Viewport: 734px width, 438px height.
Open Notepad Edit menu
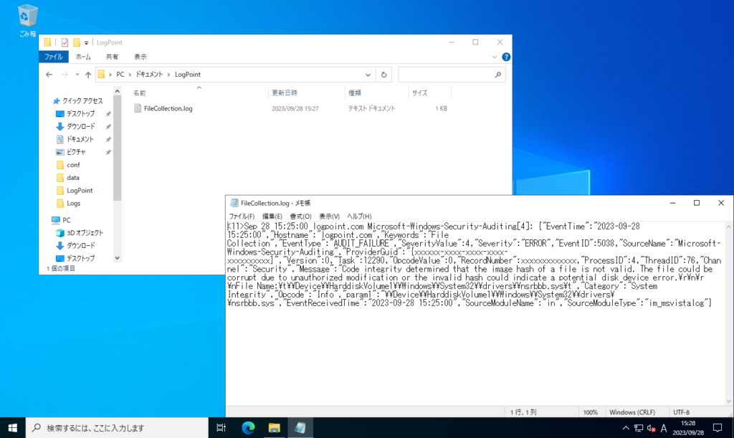tap(272, 216)
